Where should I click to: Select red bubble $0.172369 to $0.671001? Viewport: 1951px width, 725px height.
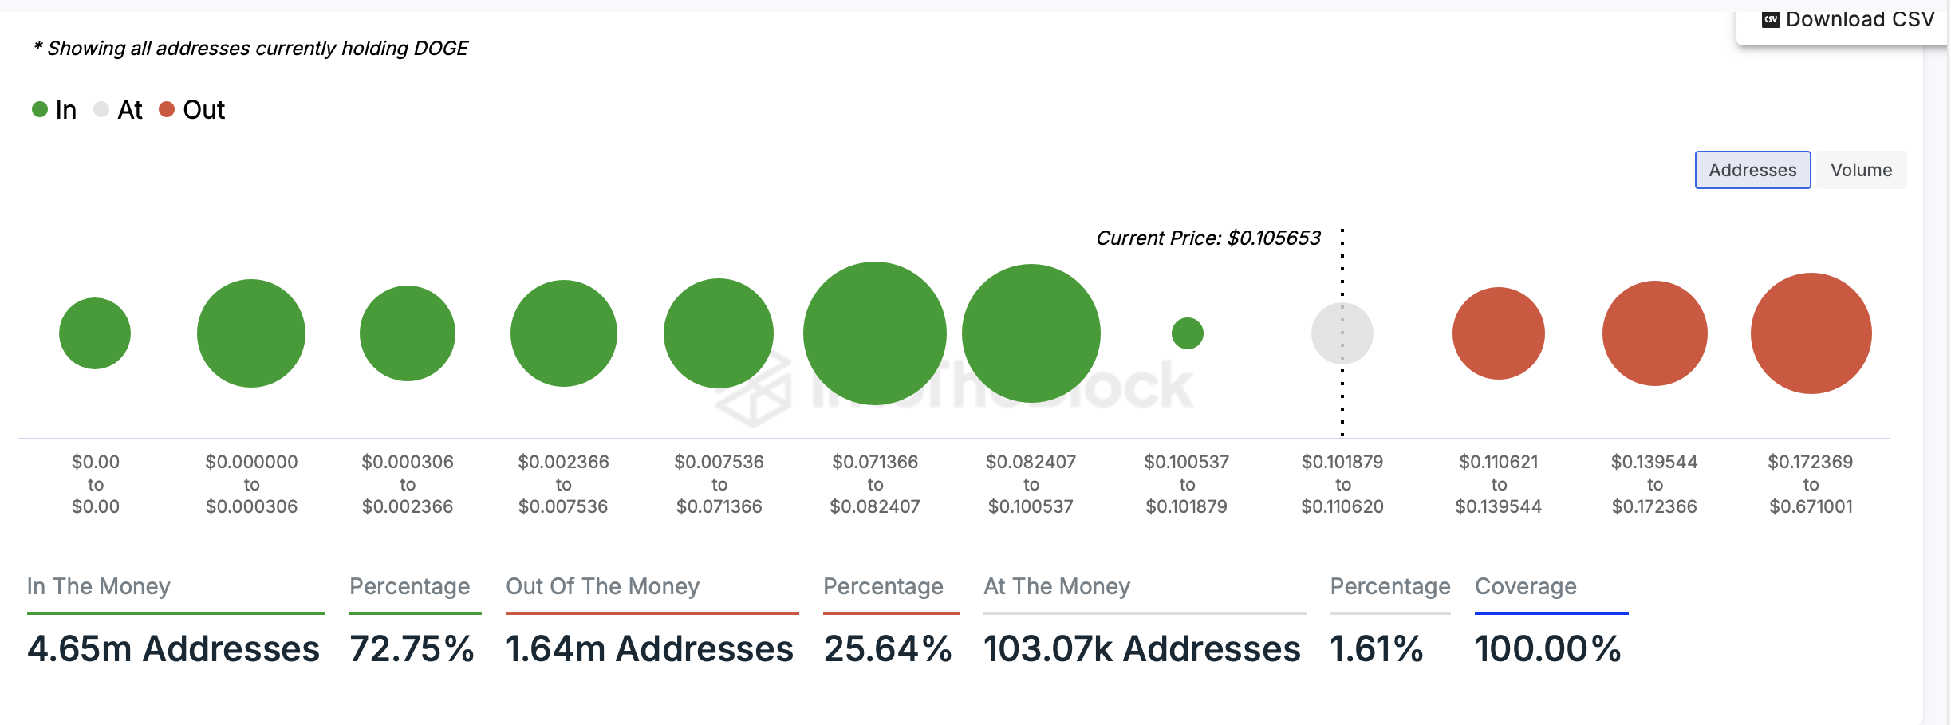click(1811, 333)
